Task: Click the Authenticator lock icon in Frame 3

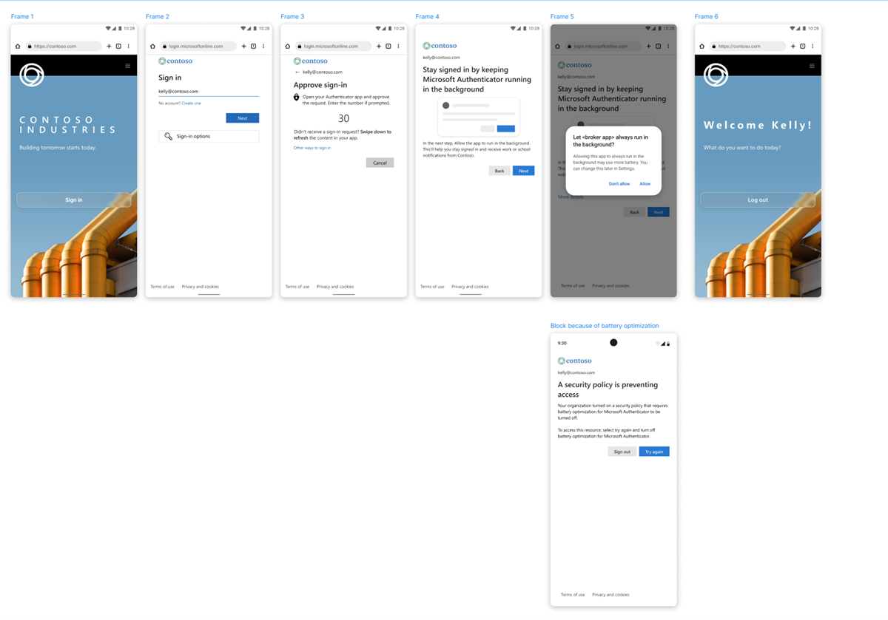Action: 297,97
